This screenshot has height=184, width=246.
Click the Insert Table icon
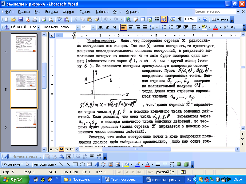(x=143, y=19)
